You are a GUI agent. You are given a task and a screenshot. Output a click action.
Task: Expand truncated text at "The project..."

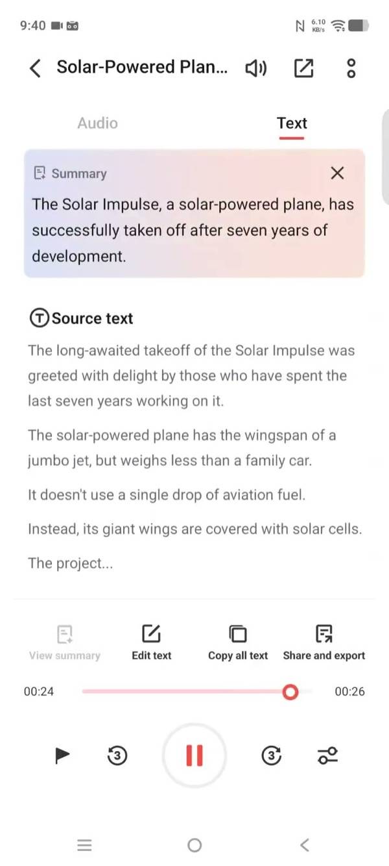71,563
